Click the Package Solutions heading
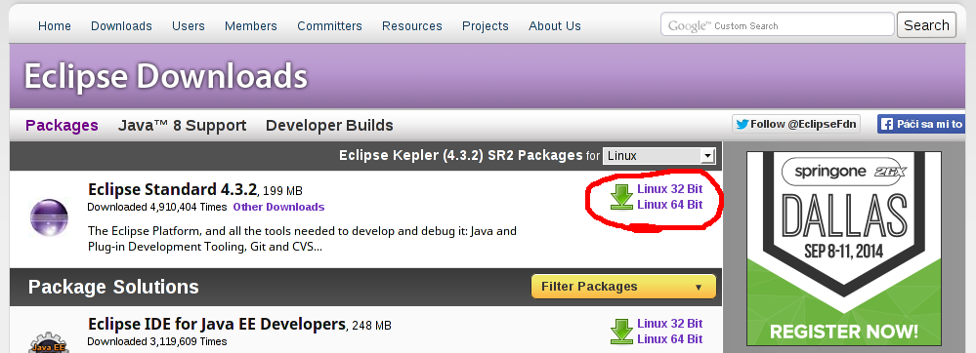The width and height of the screenshot is (976, 353). tap(113, 287)
